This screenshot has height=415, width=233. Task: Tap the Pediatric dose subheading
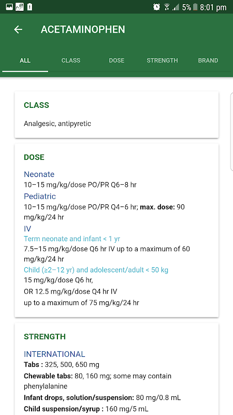pos(40,197)
